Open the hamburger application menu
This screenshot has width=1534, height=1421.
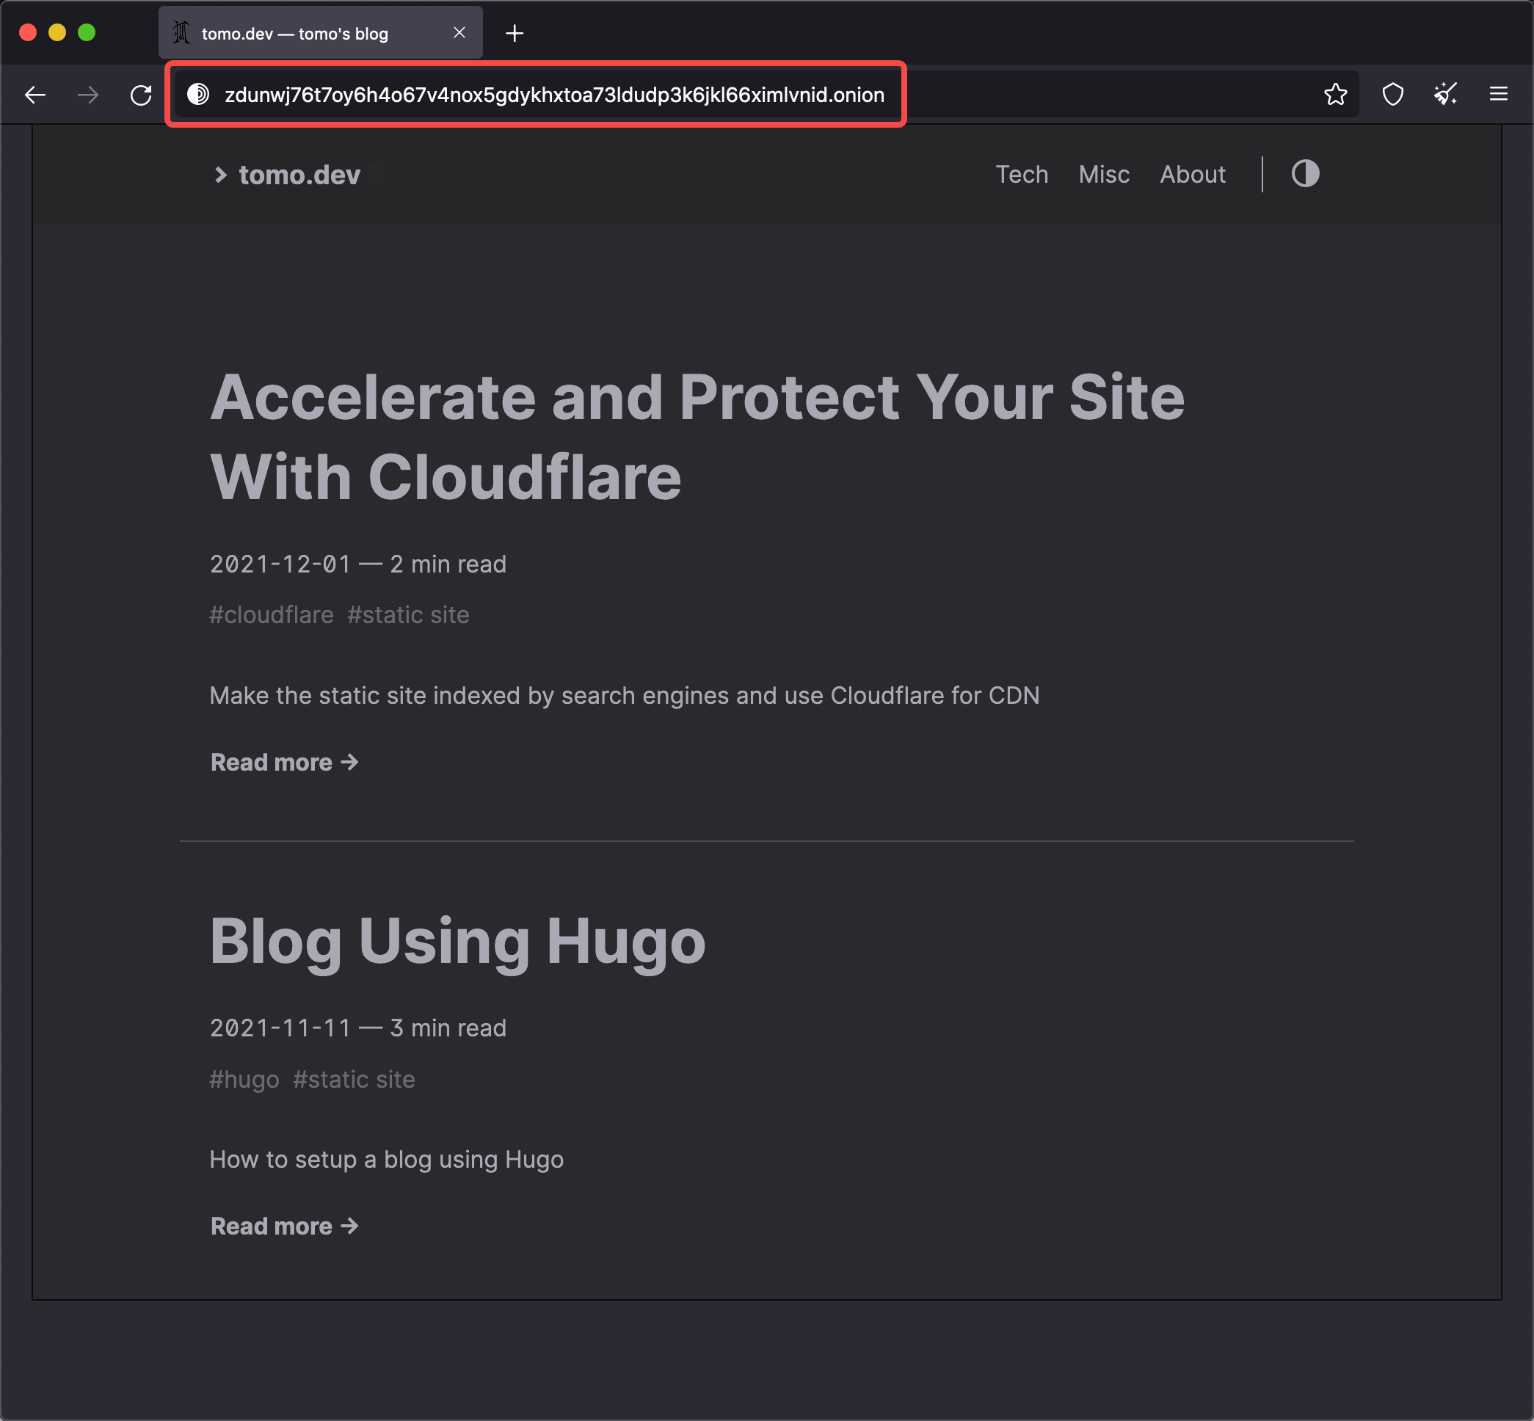click(x=1498, y=94)
